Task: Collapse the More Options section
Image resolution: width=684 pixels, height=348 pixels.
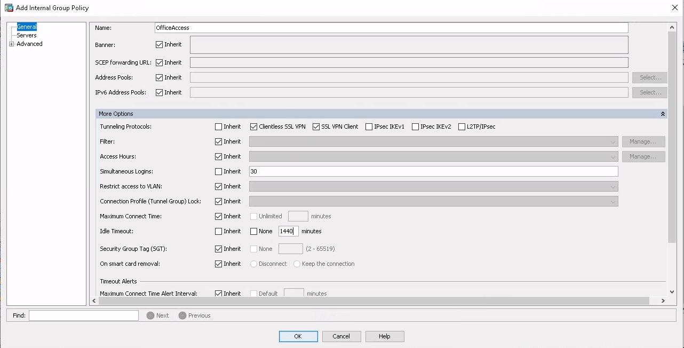Action: click(x=663, y=114)
